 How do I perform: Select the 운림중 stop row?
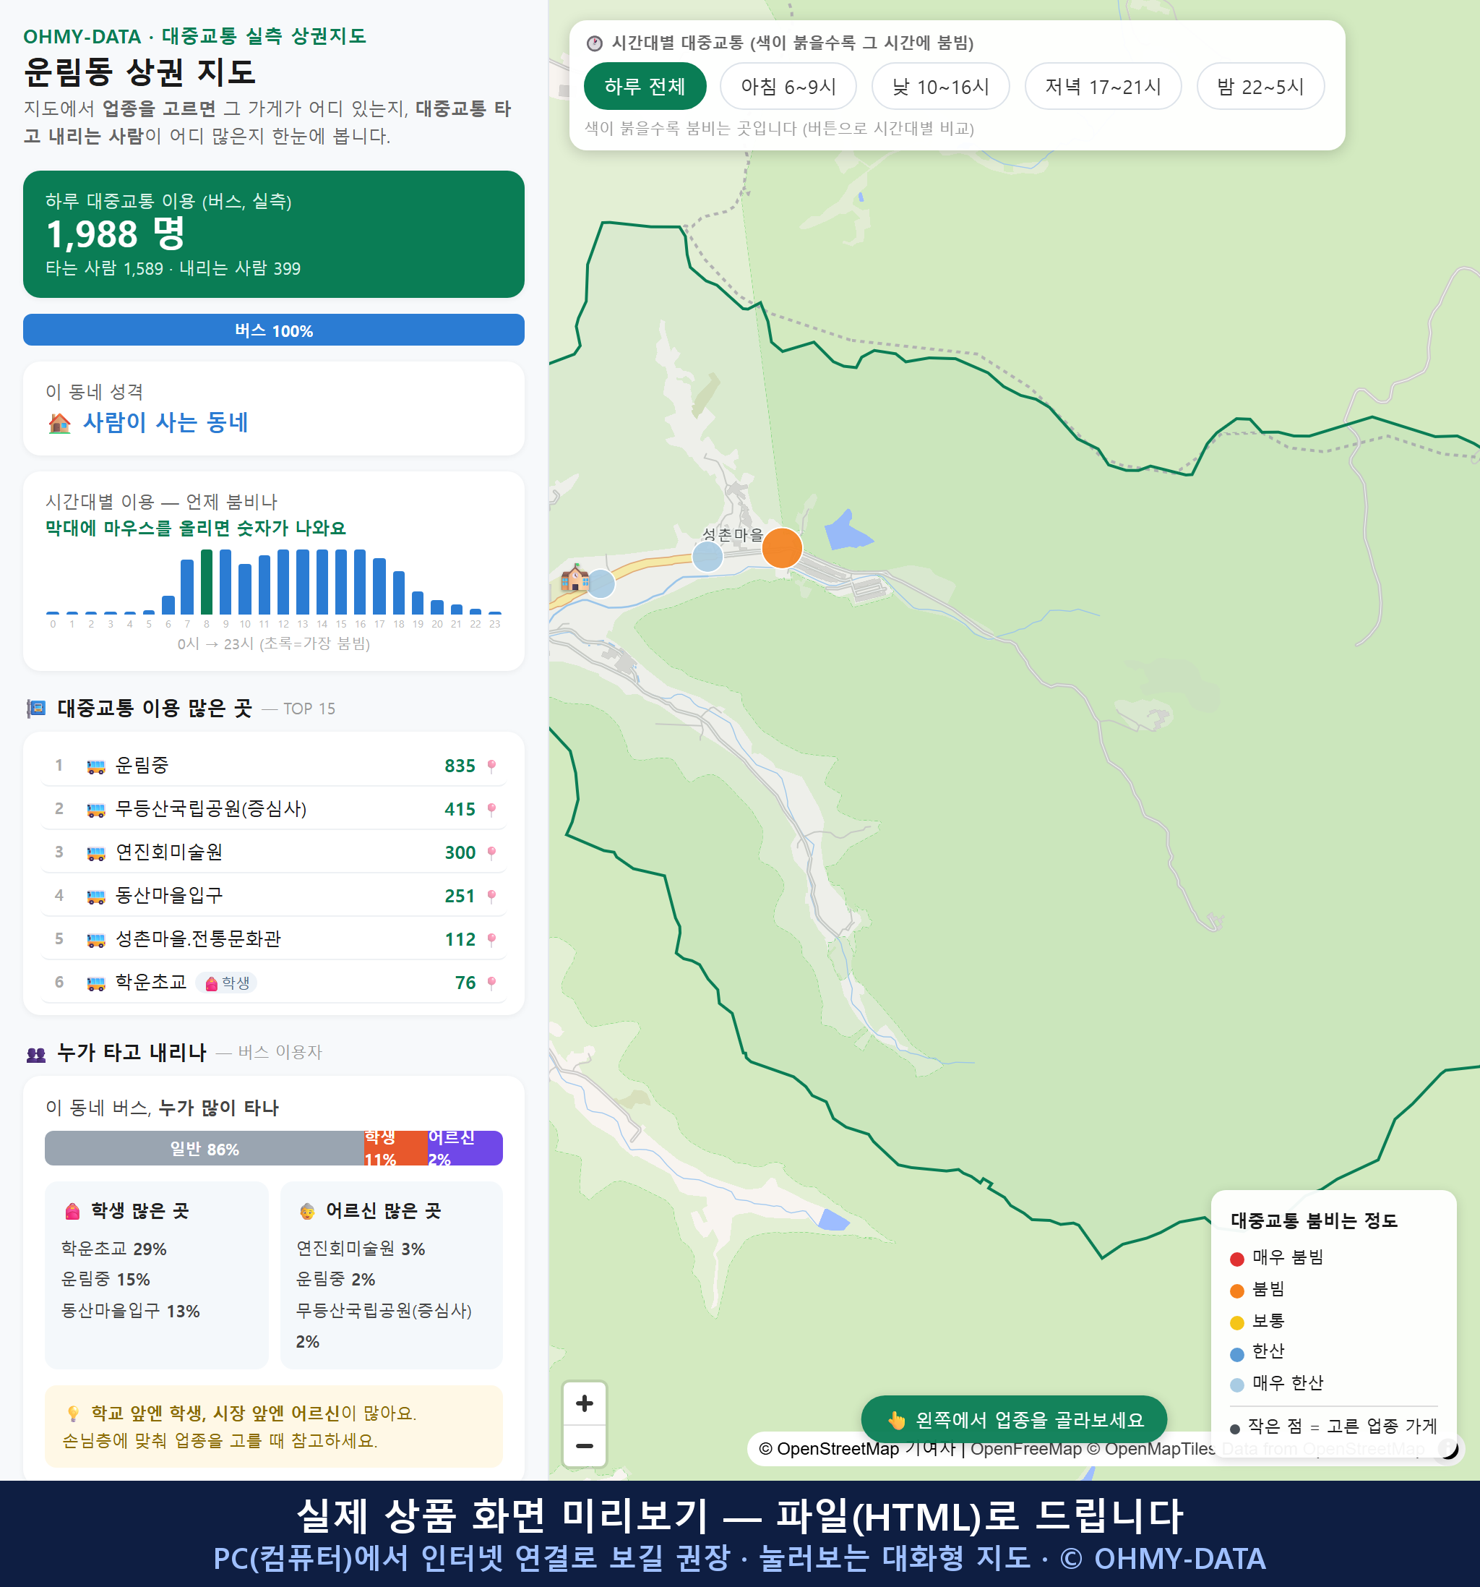pos(274,766)
